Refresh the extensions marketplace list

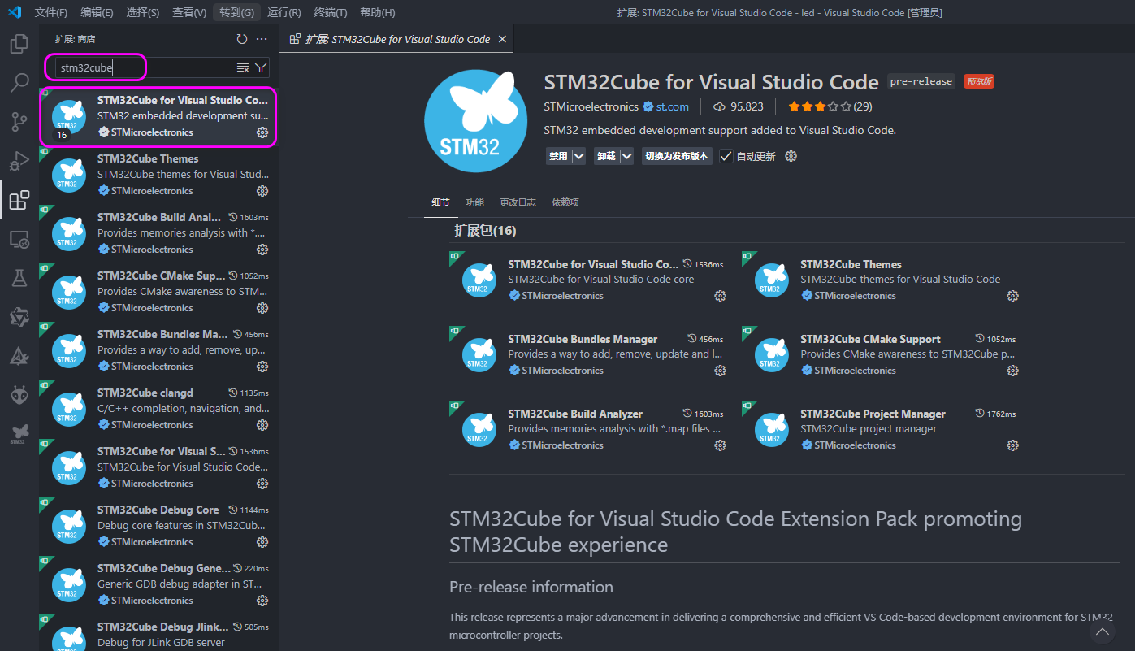click(x=241, y=39)
